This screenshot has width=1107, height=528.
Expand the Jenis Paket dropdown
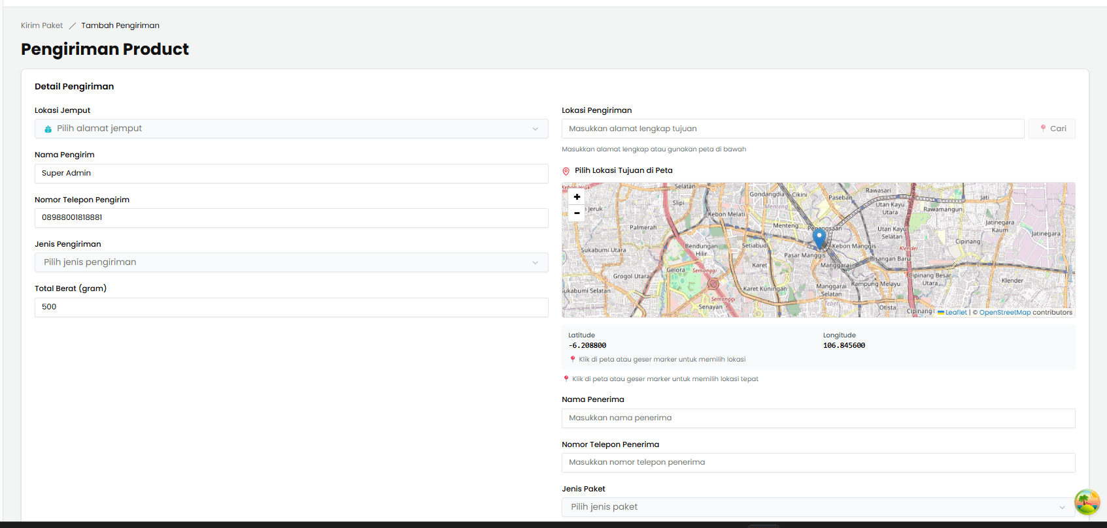tap(819, 507)
